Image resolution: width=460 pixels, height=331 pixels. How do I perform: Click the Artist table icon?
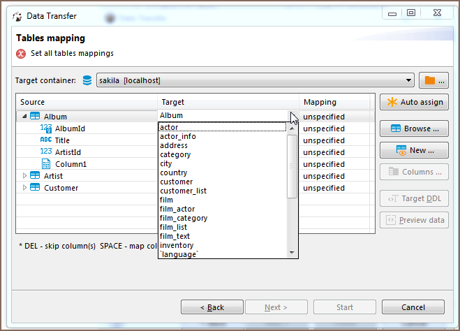(35, 176)
